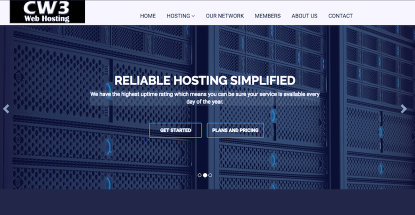The height and width of the screenshot is (215, 415).
Task: Open the Our Network page
Action: (224, 16)
